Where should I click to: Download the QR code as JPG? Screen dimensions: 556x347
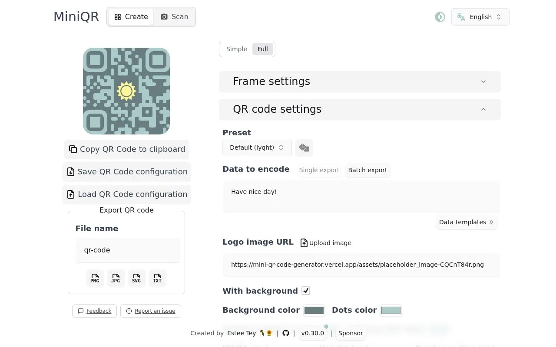(x=116, y=278)
